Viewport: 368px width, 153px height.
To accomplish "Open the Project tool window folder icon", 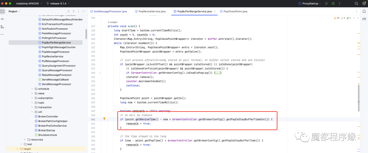I will 2,11.
